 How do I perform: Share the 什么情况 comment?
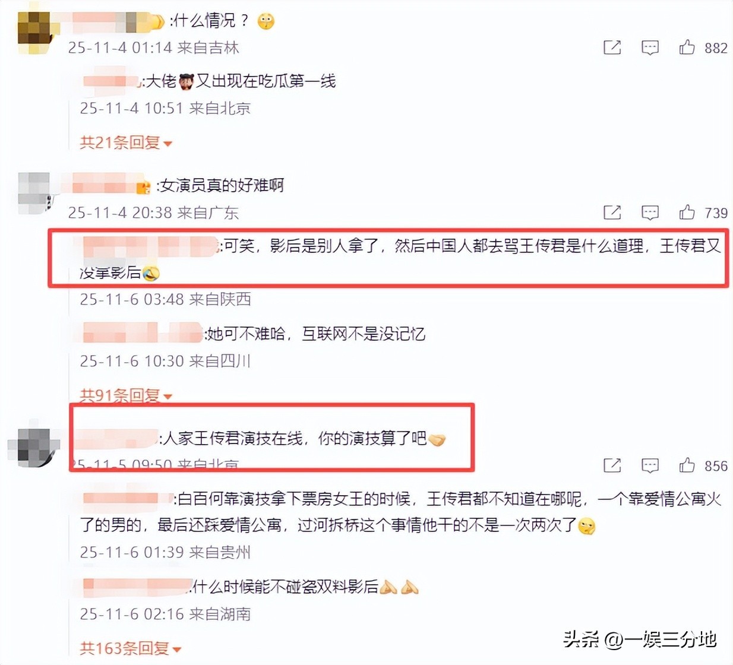pyautogui.click(x=612, y=47)
